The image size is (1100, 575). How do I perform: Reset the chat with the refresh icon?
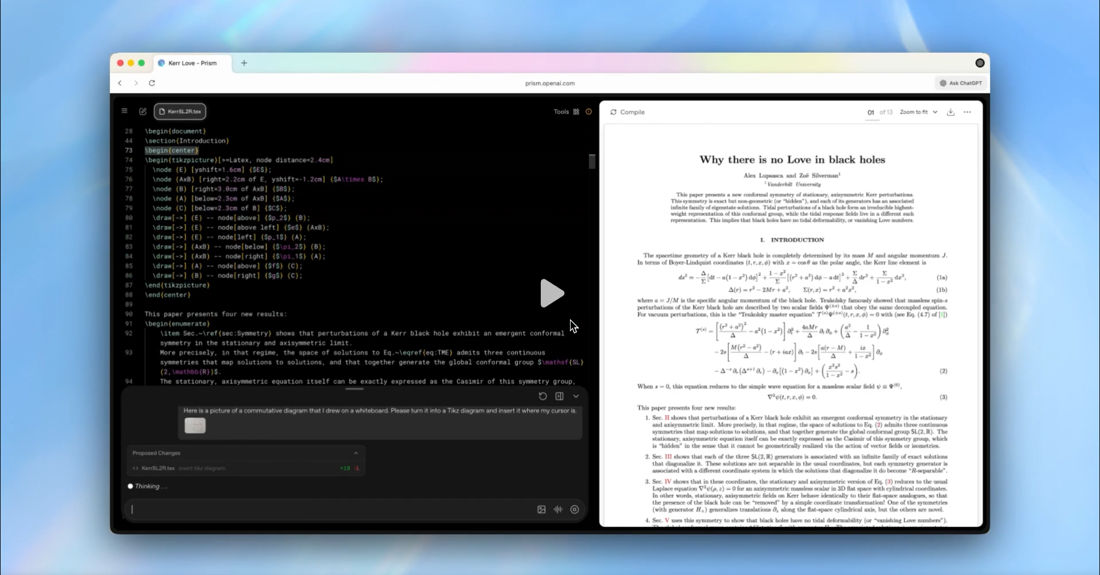point(543,396)
